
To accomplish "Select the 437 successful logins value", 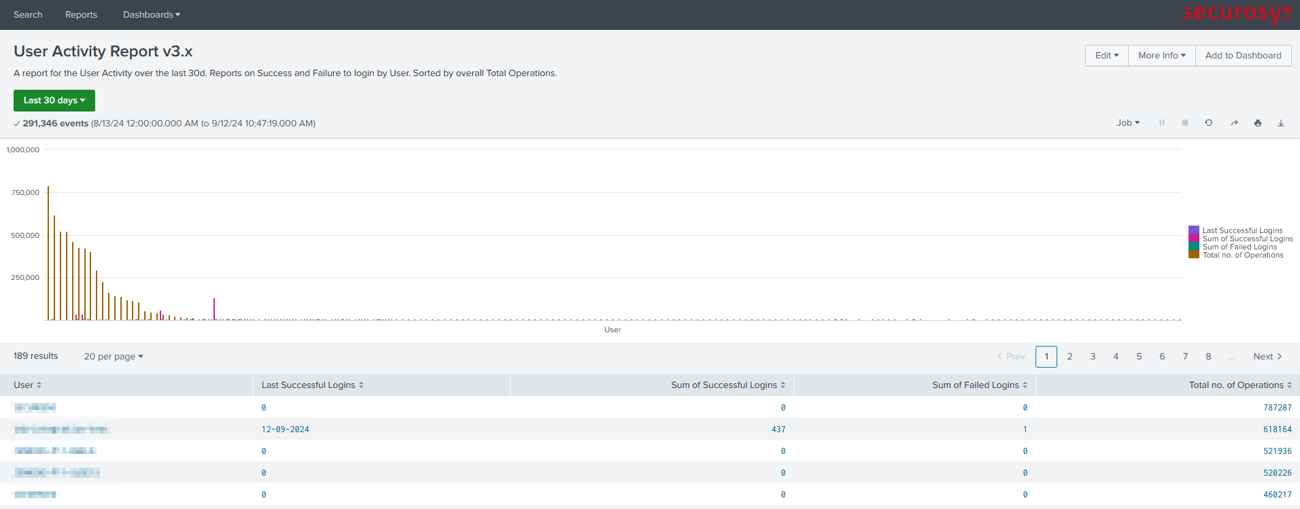I will (779, 429).
